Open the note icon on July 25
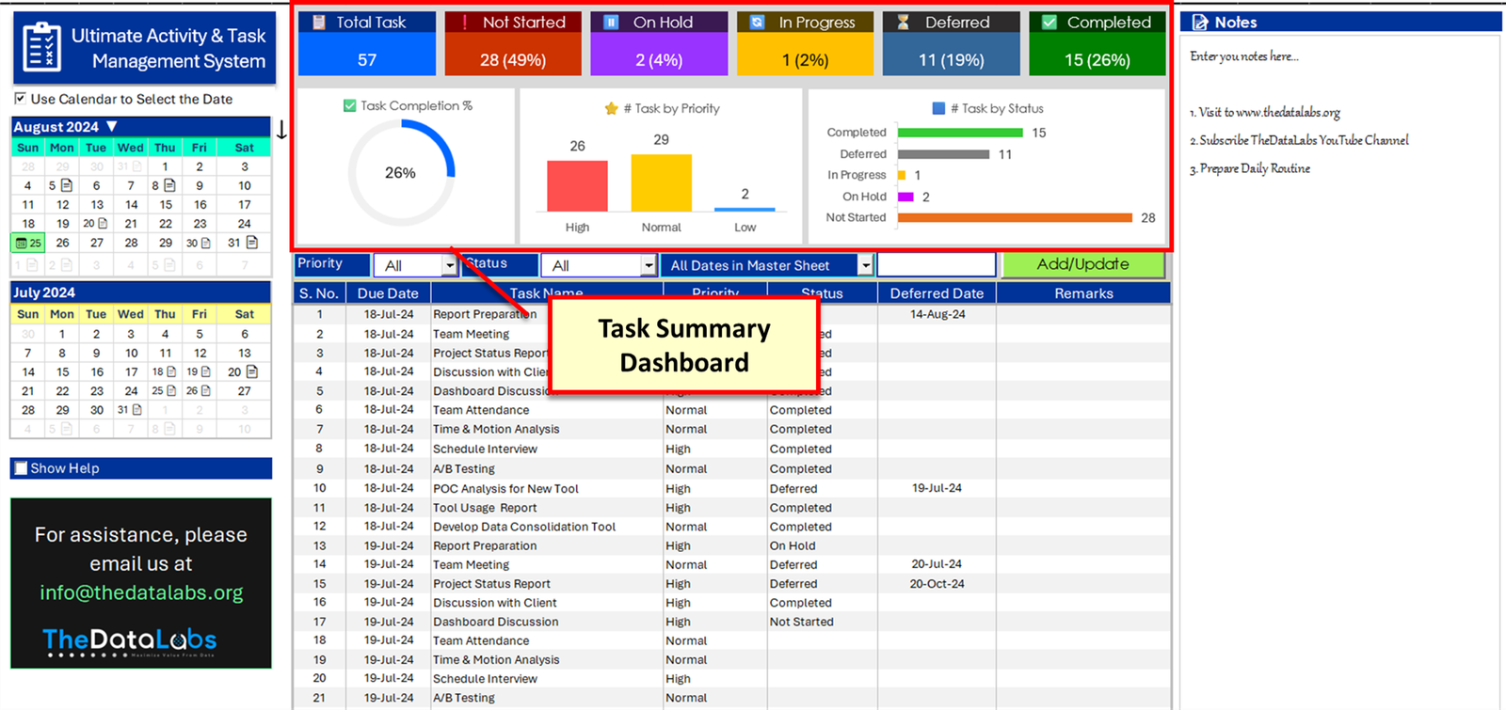The image size is (1506, 710). [x=170, y=390]
